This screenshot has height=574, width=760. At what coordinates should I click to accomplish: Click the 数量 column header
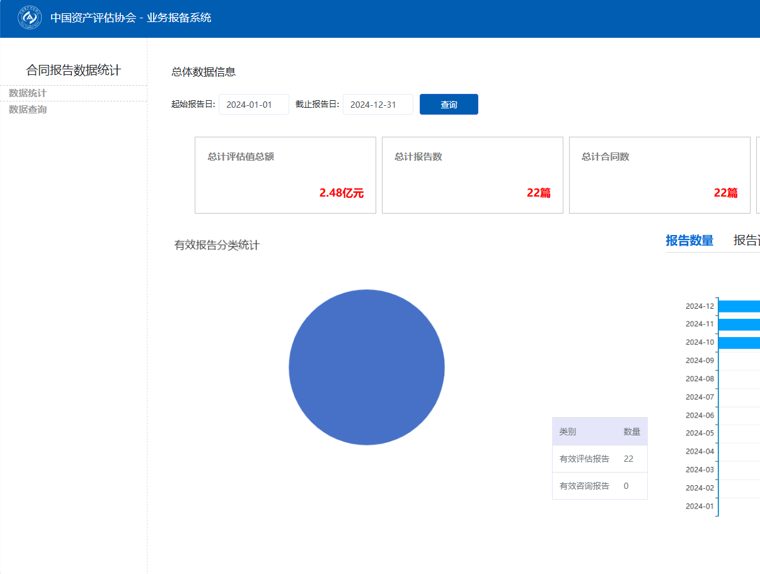click(x=631, y=432)
